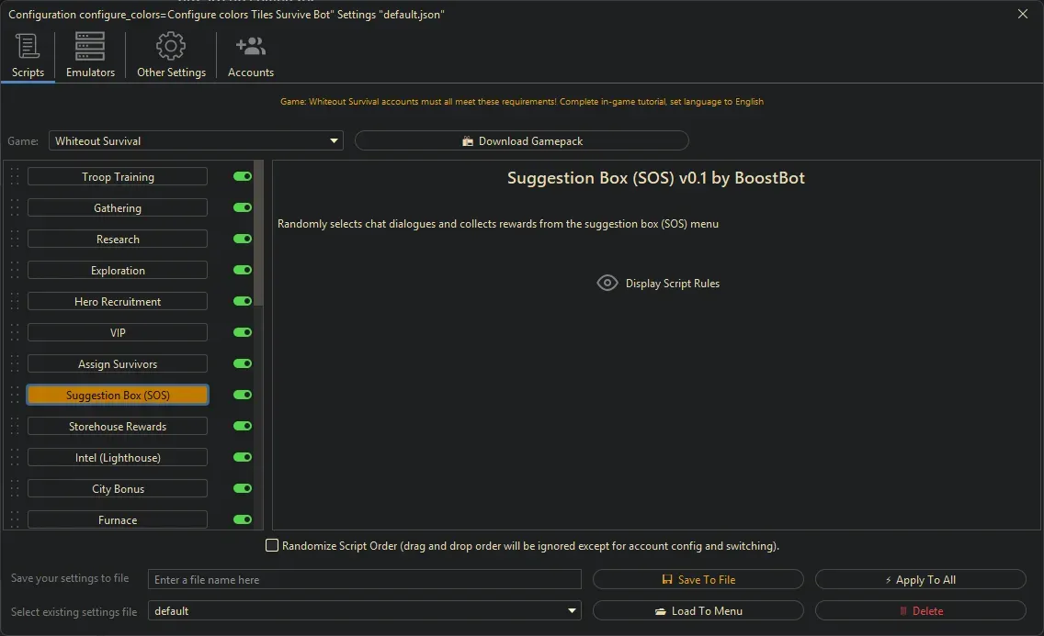The image size is (1044, 636).
Task: Click drag handle beside Troop Training
Action: pos(15,177)
